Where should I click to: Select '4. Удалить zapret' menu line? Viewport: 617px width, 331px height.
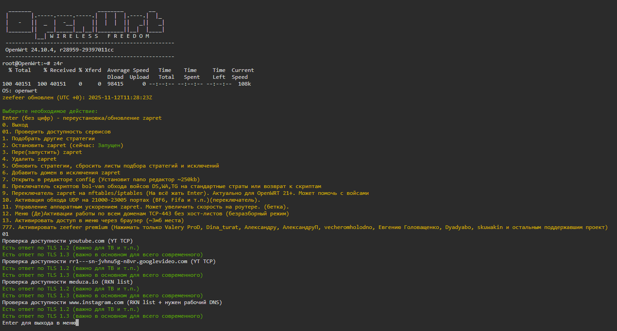29,159
